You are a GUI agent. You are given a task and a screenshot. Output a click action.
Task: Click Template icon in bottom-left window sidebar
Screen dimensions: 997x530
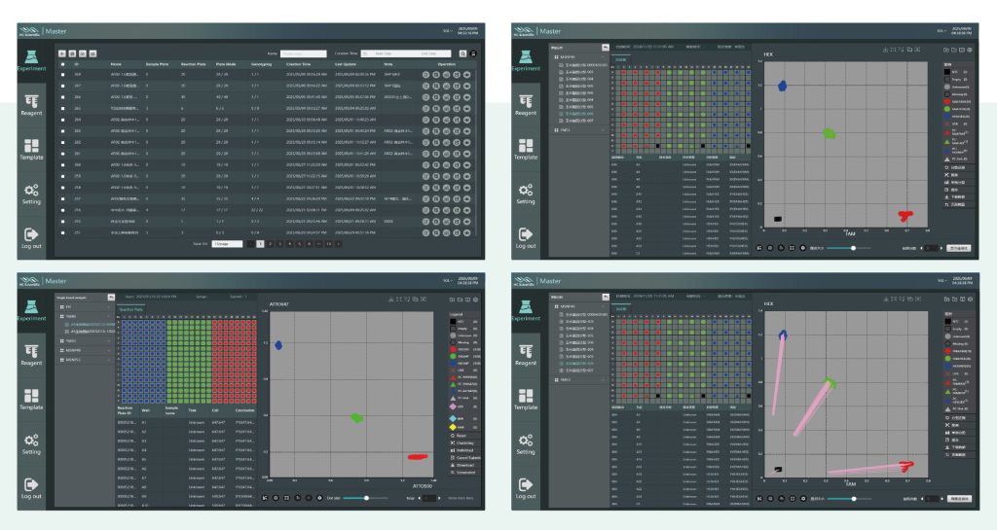[x=32, y=399]
